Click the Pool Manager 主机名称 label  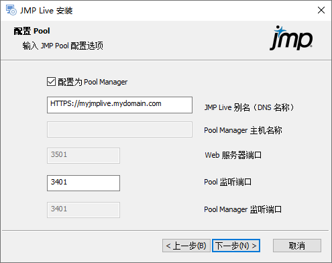(x=243, y=130)
